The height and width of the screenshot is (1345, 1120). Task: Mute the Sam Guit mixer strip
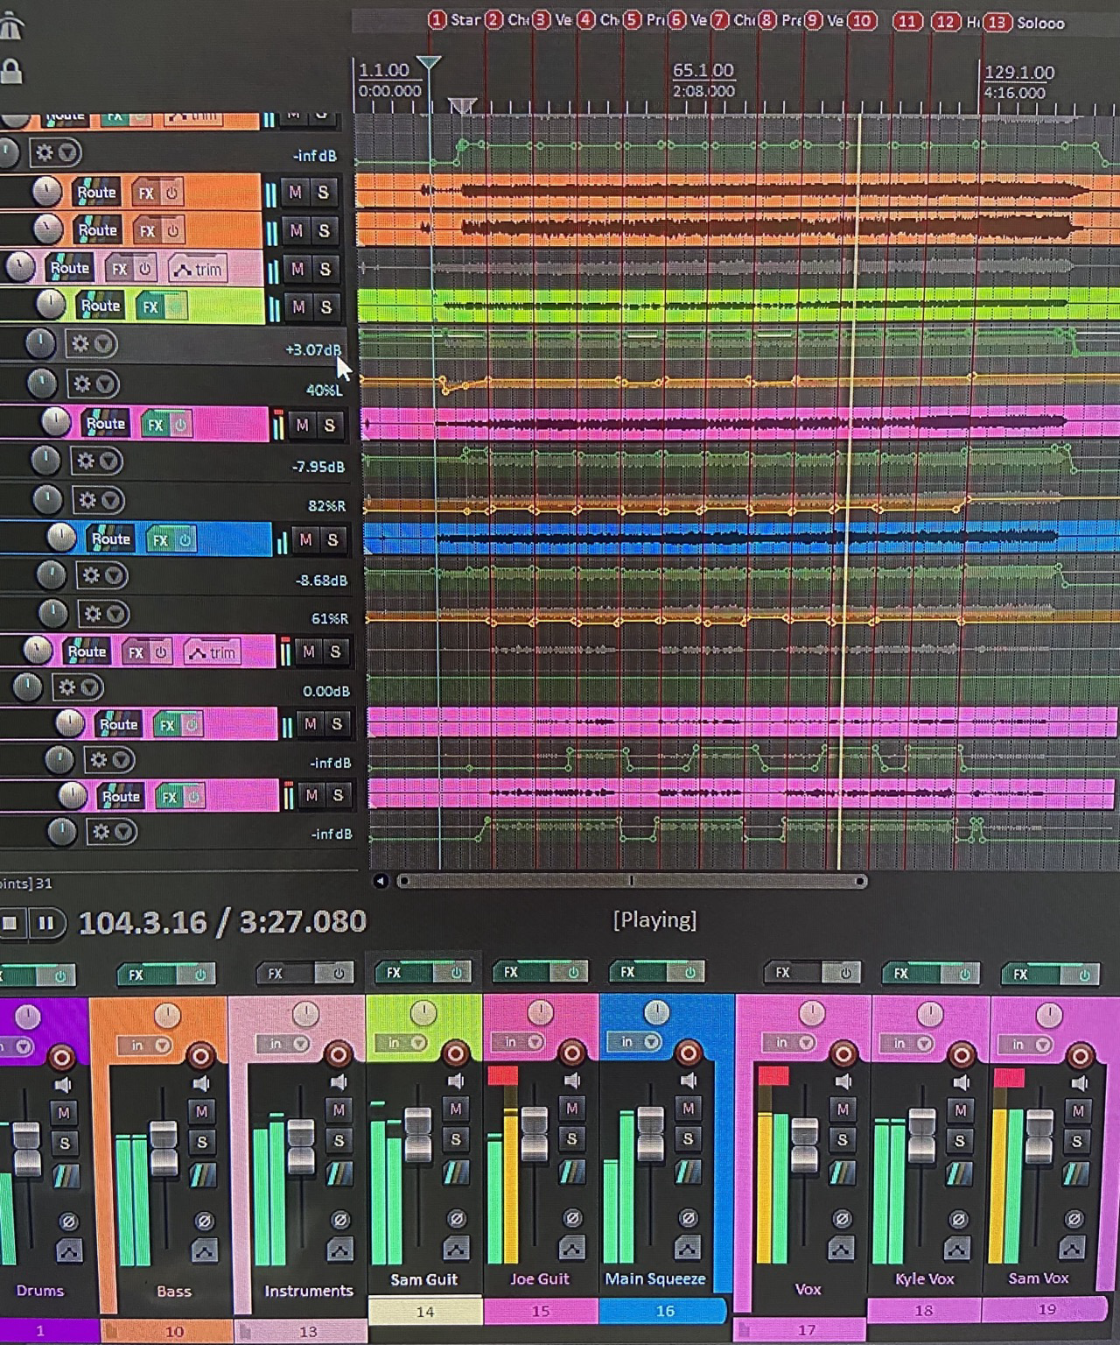click(455, 1109)
